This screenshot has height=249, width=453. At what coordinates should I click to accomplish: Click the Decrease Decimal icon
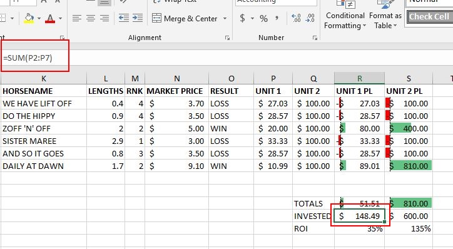point(310,18)
